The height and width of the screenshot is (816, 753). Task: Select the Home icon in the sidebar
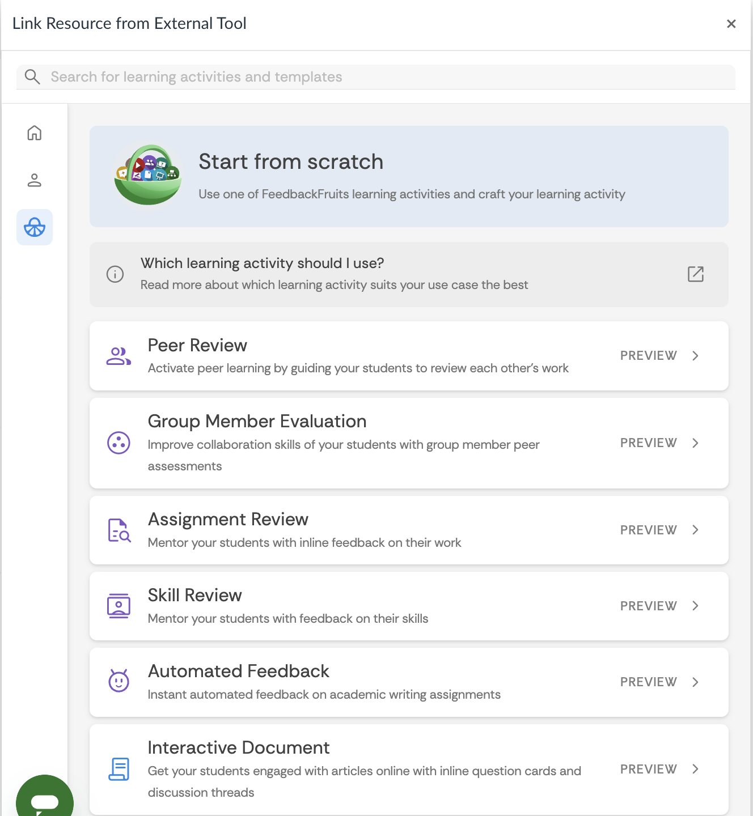[x=34, y=134]
